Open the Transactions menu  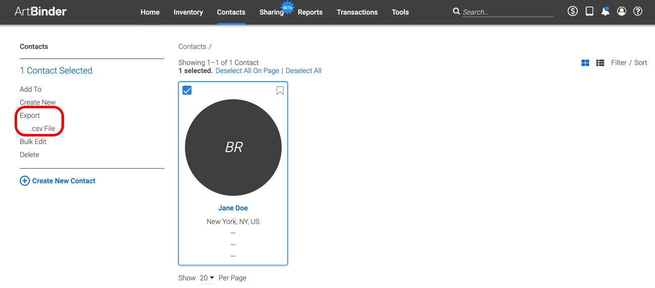point(357,12)
